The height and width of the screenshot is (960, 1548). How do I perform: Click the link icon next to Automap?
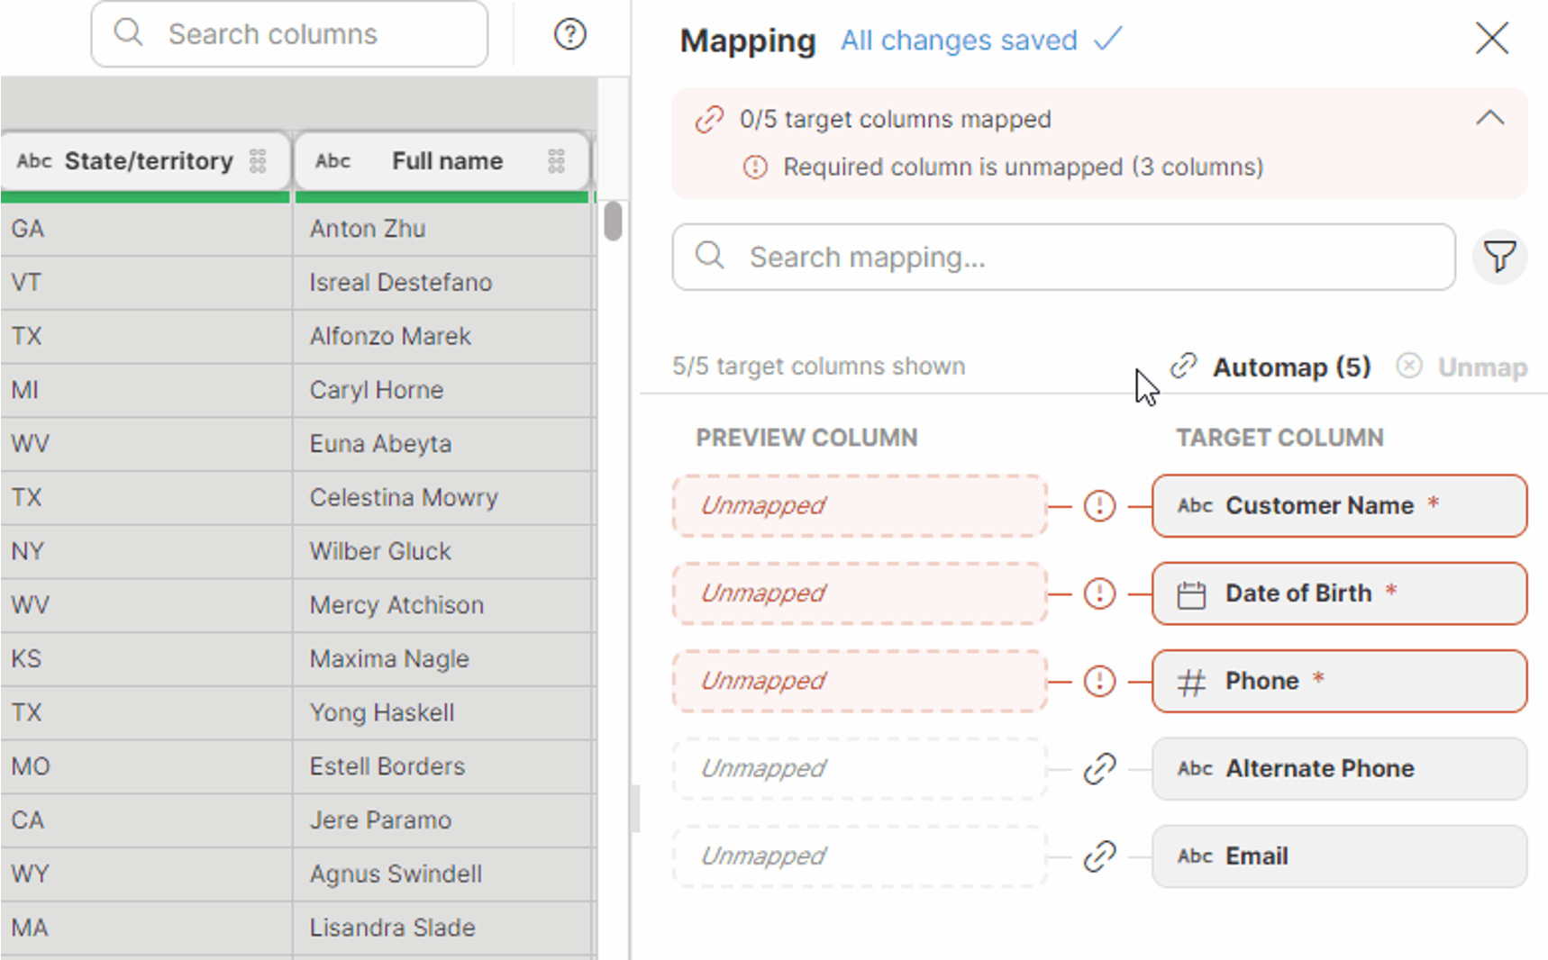point(1183,366)
